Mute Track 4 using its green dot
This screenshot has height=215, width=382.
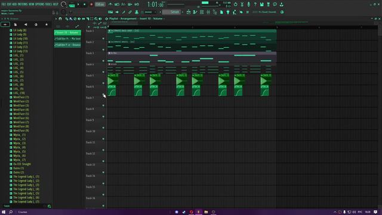pos(103,72)
